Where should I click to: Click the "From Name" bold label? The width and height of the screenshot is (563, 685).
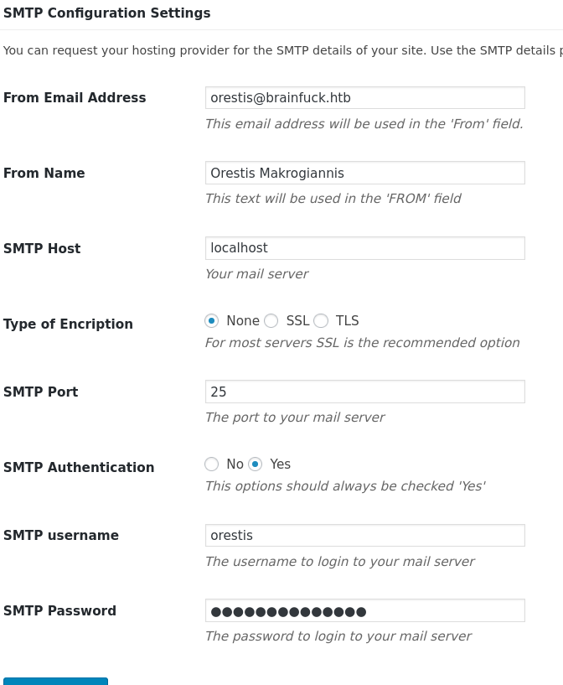(x=44, y=174)
